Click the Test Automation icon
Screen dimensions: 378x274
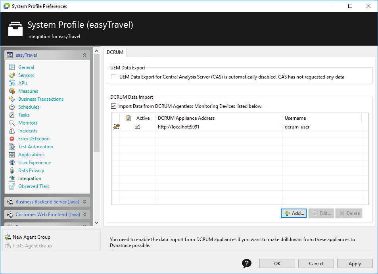[x=12, y=147]
